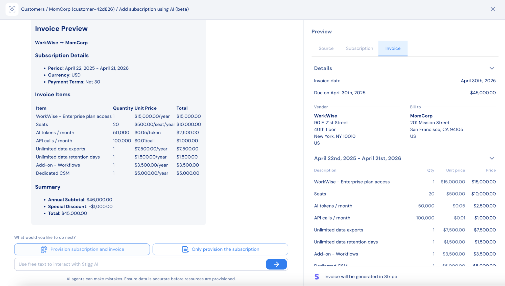505x286 pixels.
Task: Click the WorkWise vendor name
Action: click(325, 116)
